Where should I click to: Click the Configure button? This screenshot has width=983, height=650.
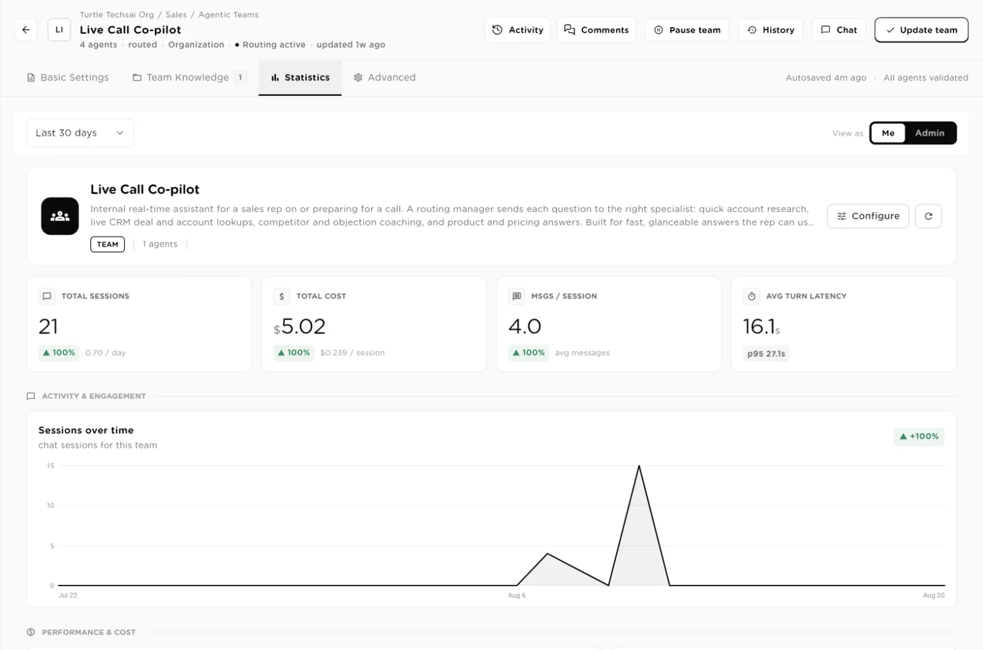pyautogui.click(x=867, y=216)
